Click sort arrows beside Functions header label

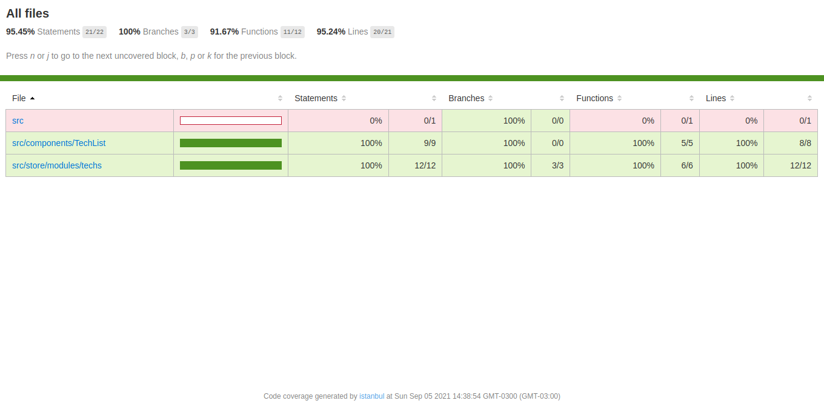coord(619,98)
